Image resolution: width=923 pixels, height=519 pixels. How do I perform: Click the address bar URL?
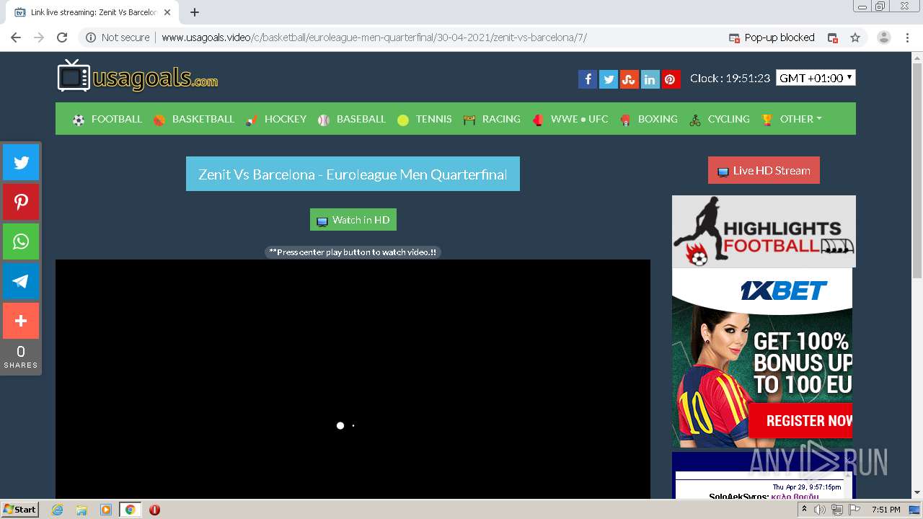click(x=374, y=37)
